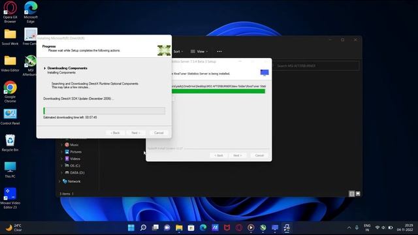
Task: Open the View dropdown in File Explorer
Action: 199,52
